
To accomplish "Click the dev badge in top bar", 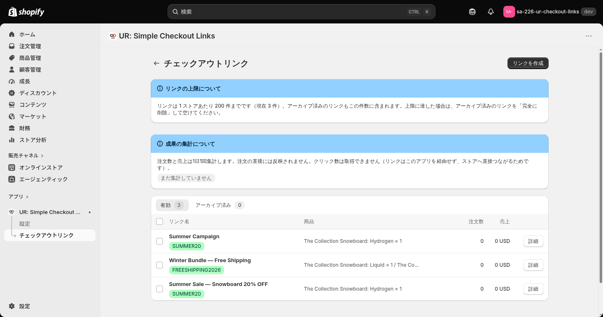I will coord(588,12).
